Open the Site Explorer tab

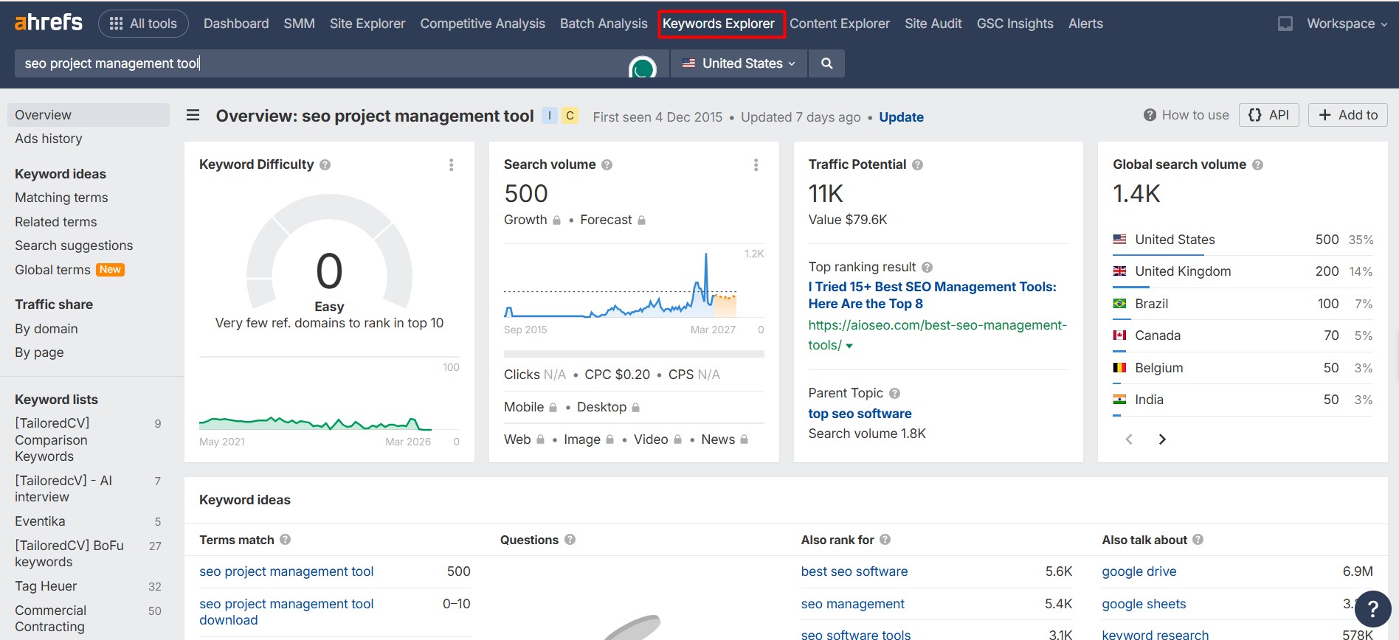click(x=367, y=24)
